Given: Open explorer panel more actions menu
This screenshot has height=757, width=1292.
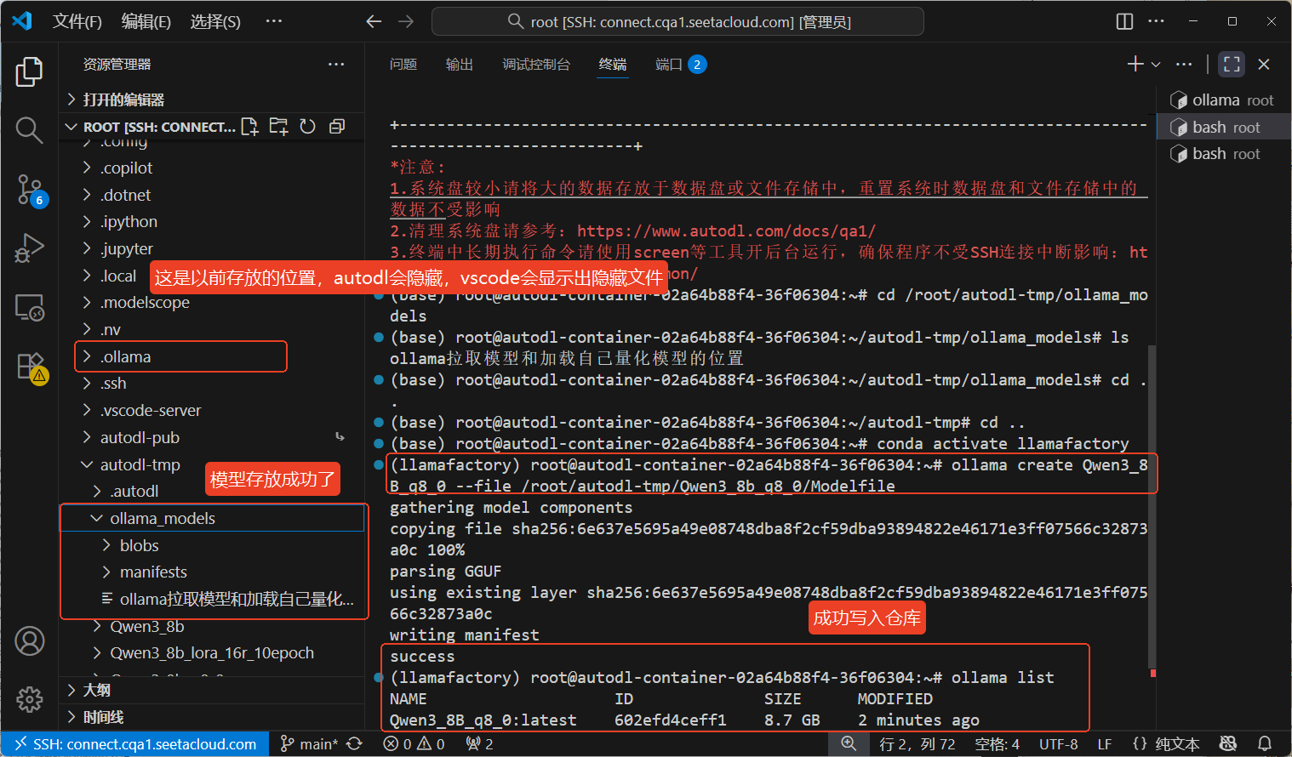Looking at the screenshot, I should coord(336,65).
